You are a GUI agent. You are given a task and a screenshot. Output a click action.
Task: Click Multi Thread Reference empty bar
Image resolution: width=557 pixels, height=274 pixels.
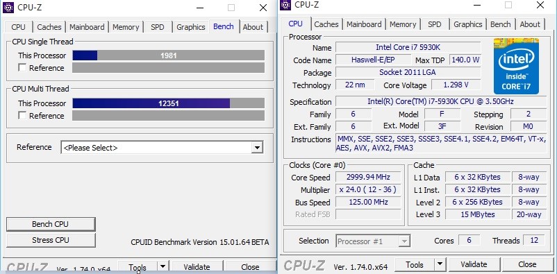[168, 115]
